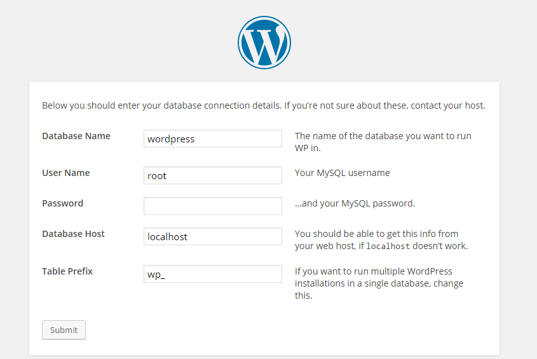Click the Database Name label

point(76,136)
